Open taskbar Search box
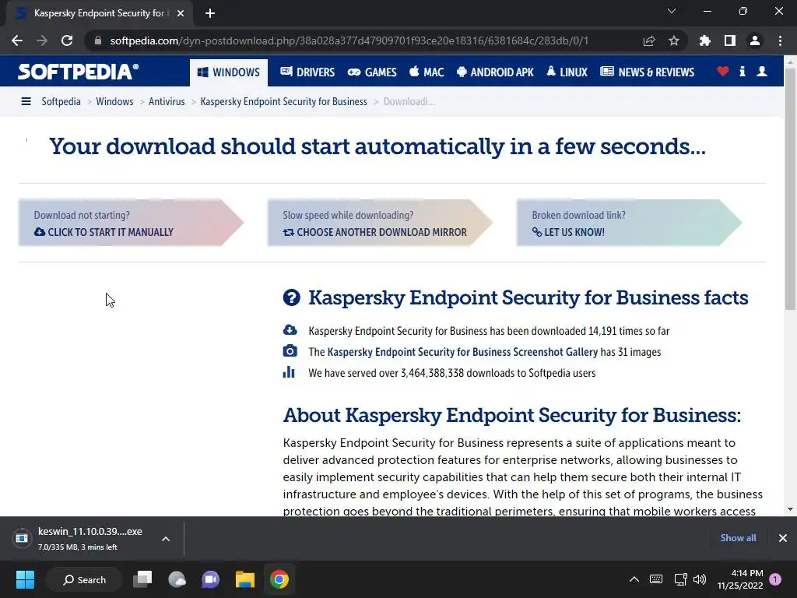Image resolution: width=797 pixels, height=598 pixels. 84,579
